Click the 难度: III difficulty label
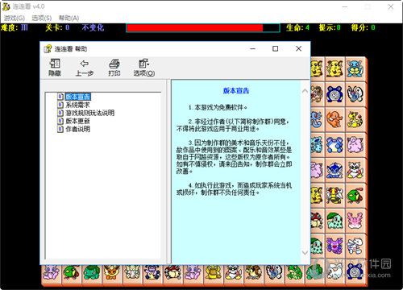This screenshot has height=290, width=403. point(15,27)
